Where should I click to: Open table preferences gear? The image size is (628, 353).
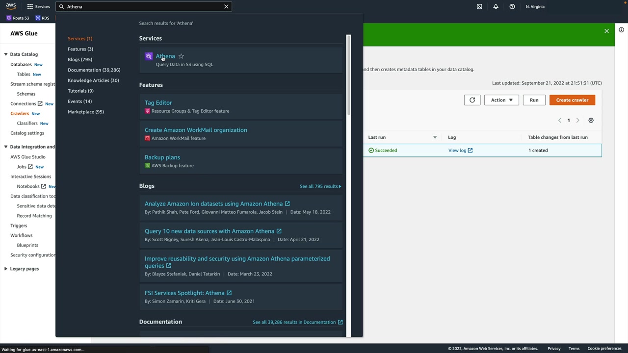tap(591, 120)
